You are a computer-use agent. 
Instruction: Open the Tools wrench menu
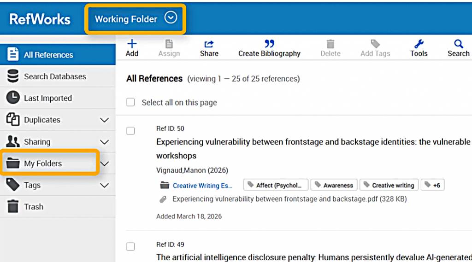click(x=419, y=44)
